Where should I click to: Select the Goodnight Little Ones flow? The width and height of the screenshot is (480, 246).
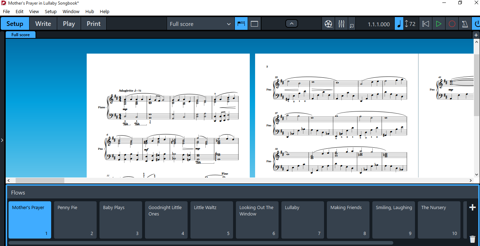click(166, 220)
